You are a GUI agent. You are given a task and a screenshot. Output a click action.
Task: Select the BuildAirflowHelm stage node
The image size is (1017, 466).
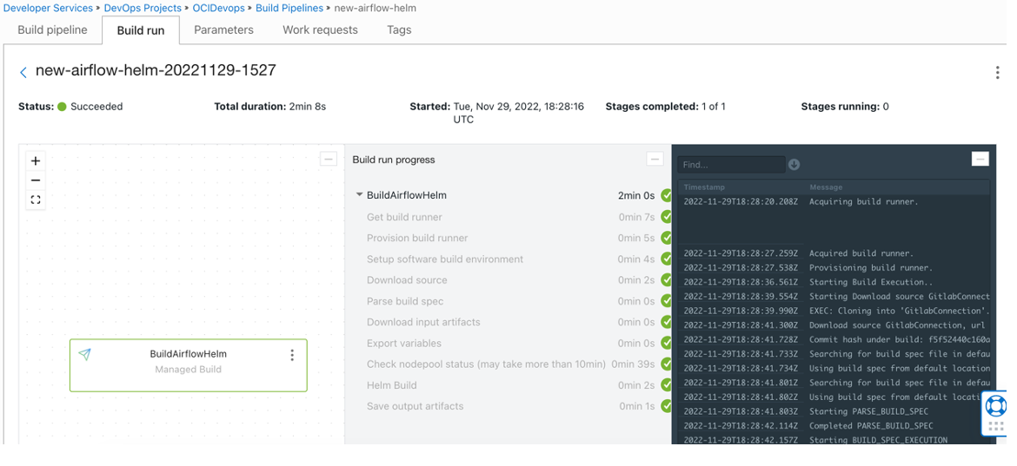coord(188,361)
